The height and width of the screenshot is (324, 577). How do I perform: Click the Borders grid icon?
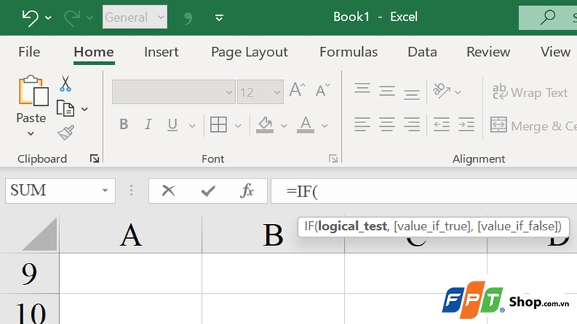pyautogui.click(x=219, y=125)
